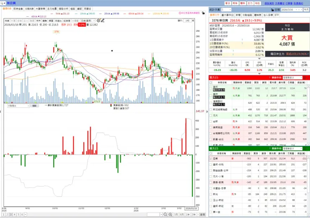Viewport: 310px width, 218px height.
Task: Open the help question mark in 賣方15 header
Action: (270, 149)
